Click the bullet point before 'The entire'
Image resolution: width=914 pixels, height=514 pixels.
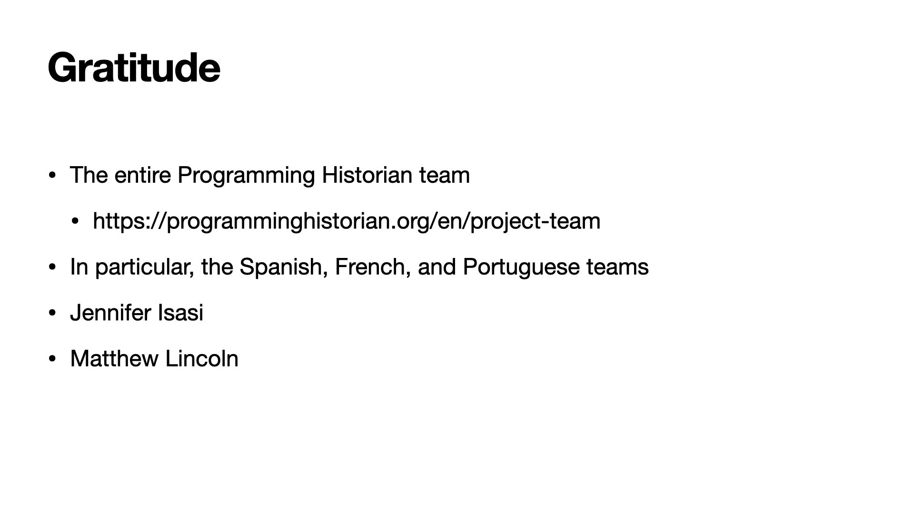point(53,175)
